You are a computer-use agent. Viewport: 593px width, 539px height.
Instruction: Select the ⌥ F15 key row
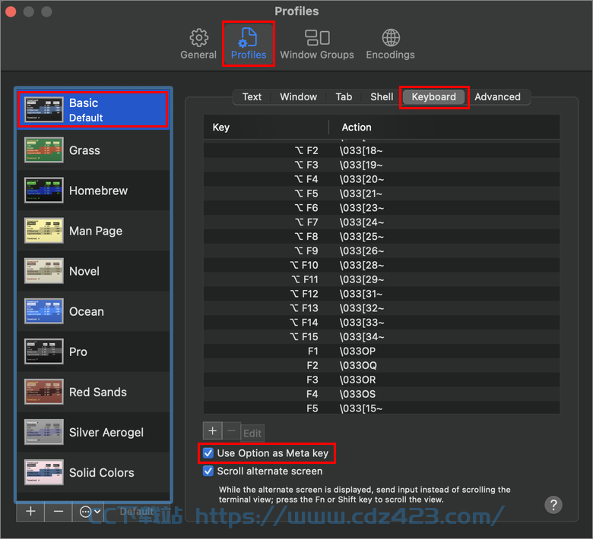[382, 337]
